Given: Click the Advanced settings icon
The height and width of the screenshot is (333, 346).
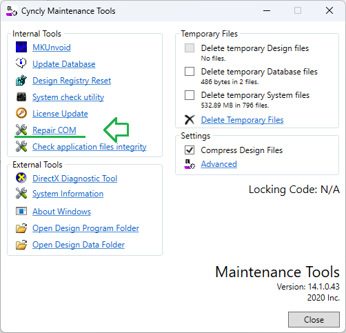Looking at the screenshot, I should 190,164.
